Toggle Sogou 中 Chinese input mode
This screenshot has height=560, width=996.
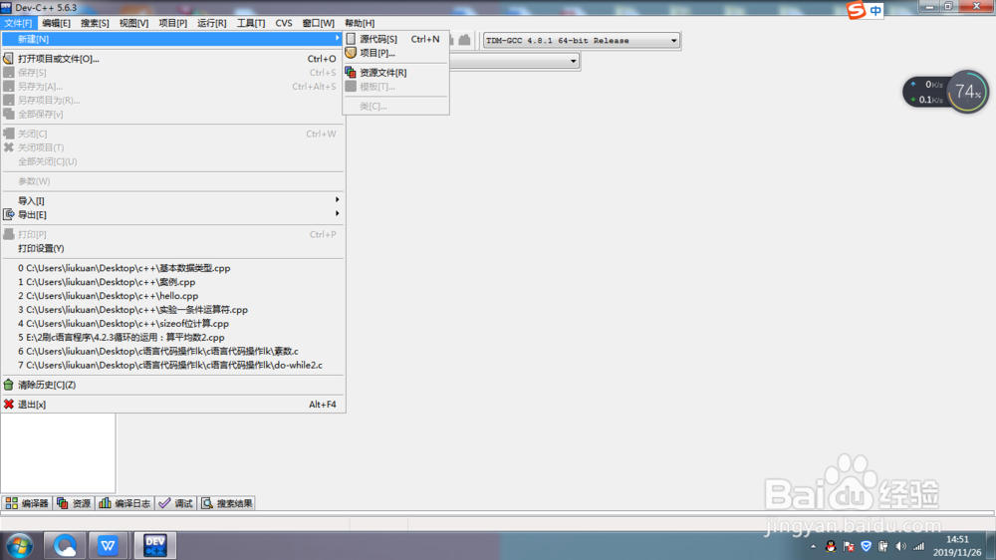click(x=875, y=11)
